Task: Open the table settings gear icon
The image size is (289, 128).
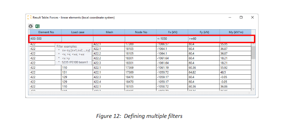Action: pos(31,26)
